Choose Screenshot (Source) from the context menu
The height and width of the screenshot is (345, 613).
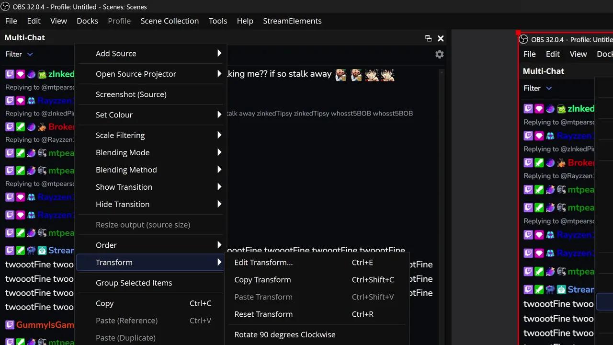(150, 94)
